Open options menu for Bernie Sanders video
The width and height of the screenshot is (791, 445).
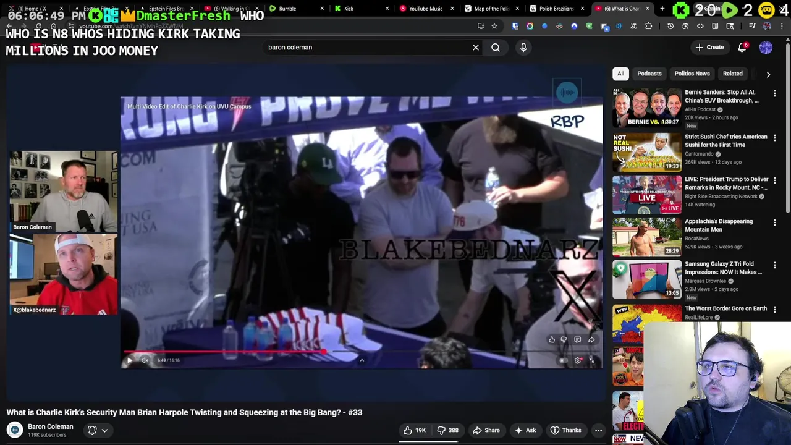point(775,93)
